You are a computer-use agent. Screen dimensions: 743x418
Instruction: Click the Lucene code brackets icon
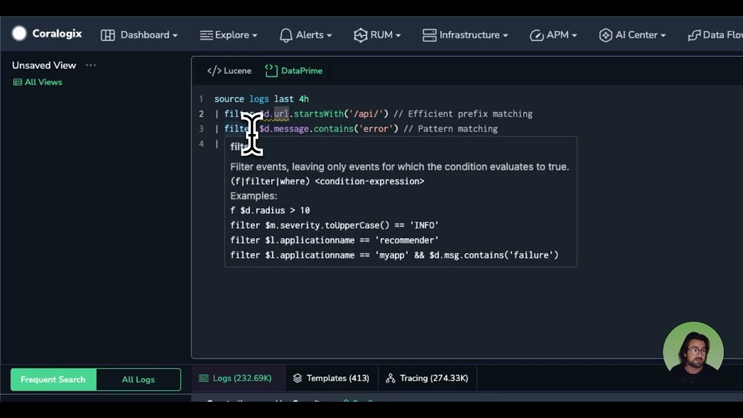click(214, 71)
